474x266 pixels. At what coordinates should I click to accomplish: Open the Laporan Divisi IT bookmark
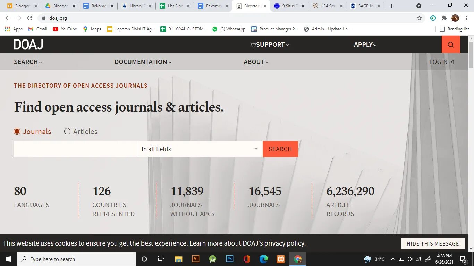(131, 29)
